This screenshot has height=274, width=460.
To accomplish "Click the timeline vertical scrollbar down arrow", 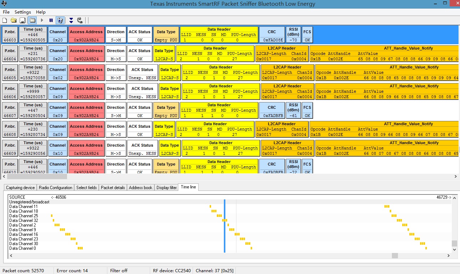I will pos(454,250).
